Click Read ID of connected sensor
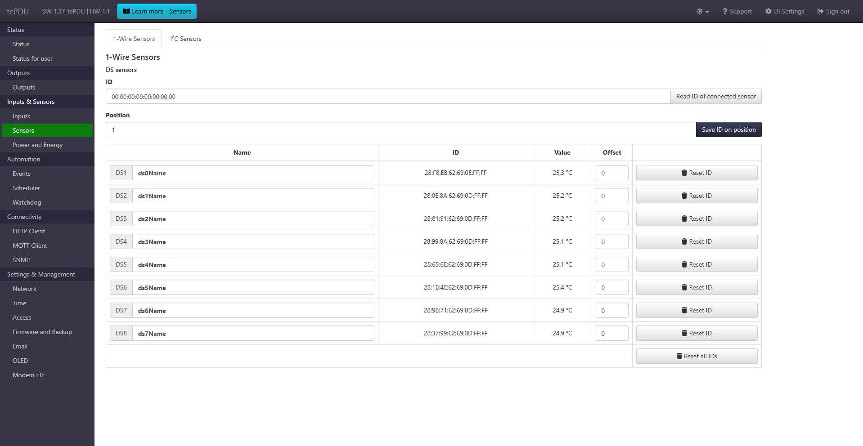Image resolution: width=863 pixels, height=446 pixels. coord(716,96)
